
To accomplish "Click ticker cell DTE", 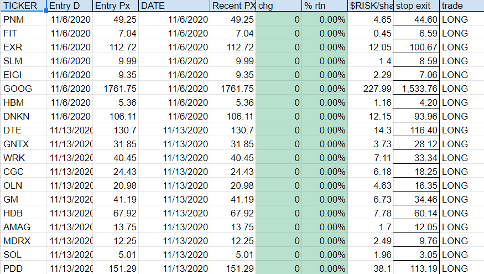I will pos(23,130).
